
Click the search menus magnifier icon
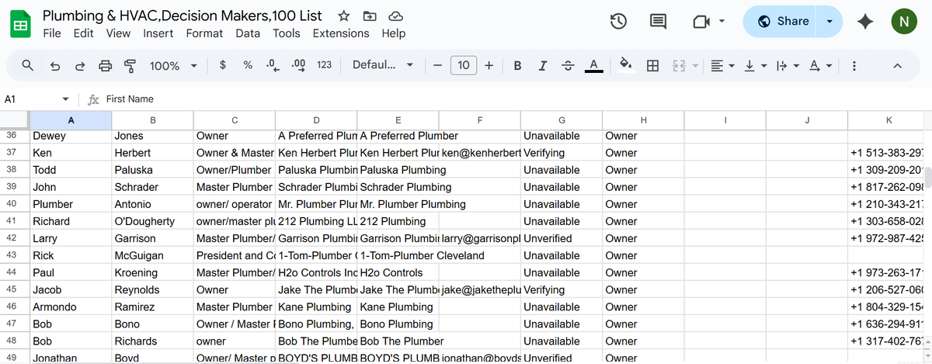coord(28,66)
